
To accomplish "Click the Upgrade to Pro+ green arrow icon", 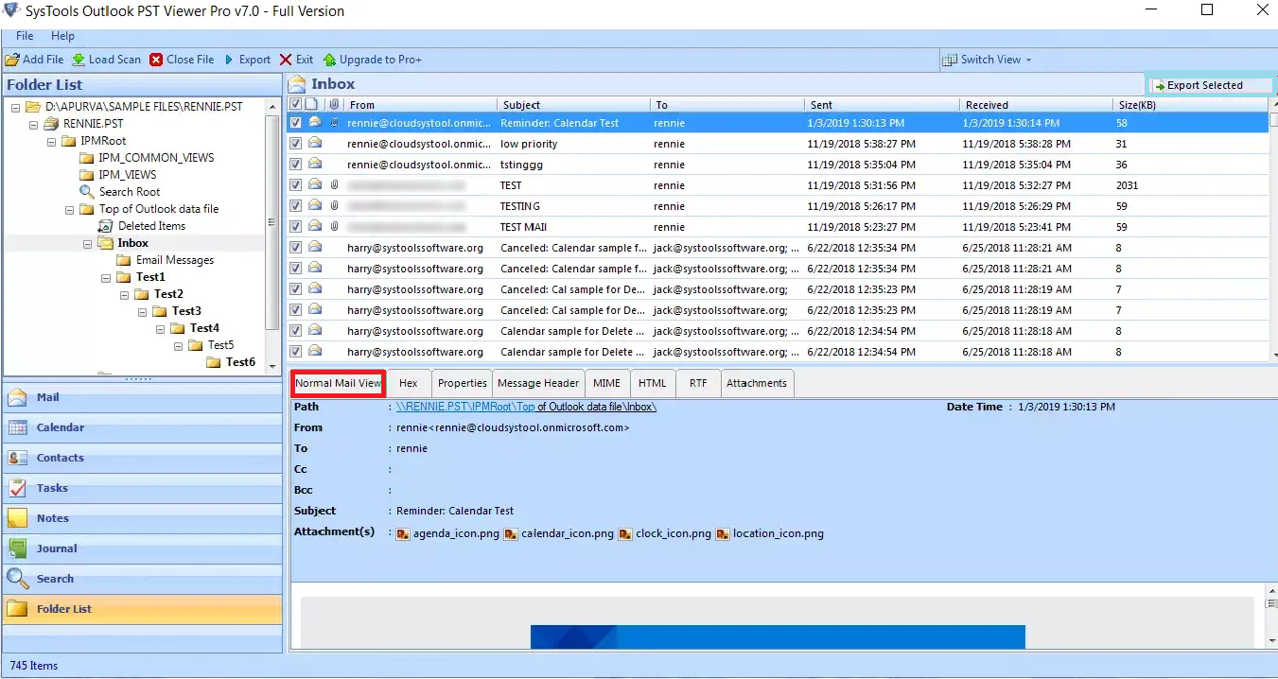I will tap(329, 60).
